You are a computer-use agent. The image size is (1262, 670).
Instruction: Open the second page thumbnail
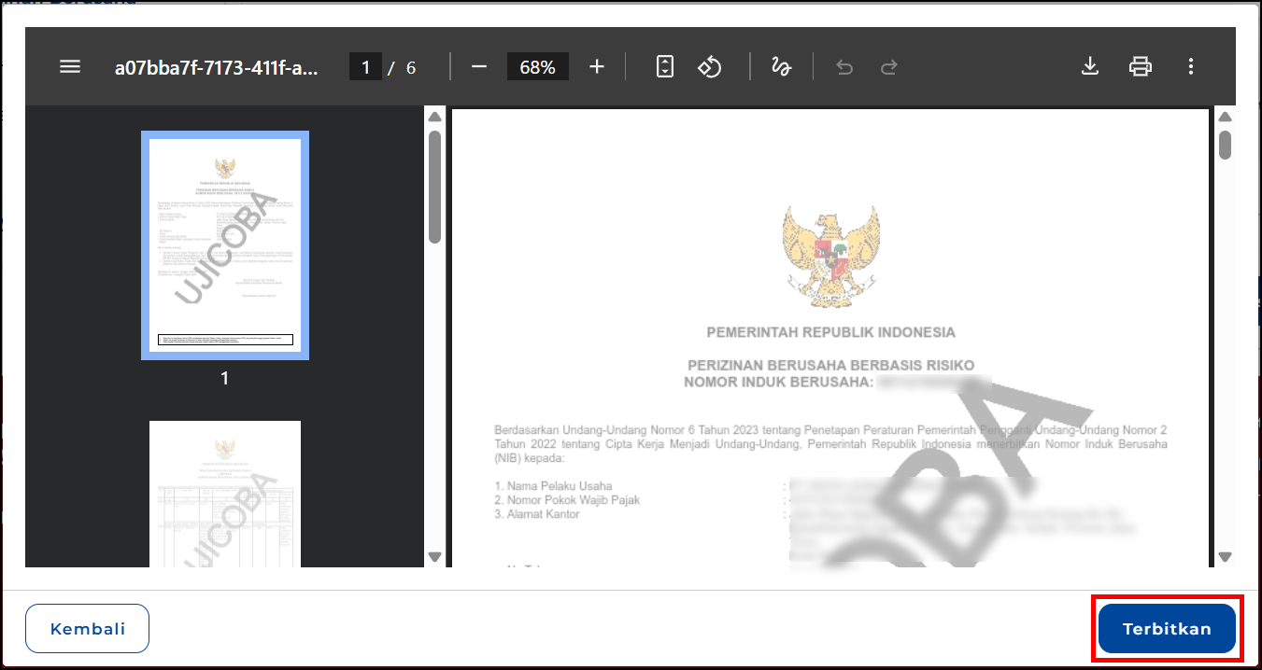[224, 495]
